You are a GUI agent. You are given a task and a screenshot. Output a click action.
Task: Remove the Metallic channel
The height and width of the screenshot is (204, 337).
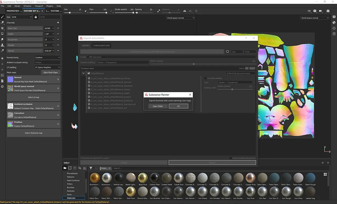point(58,45)
